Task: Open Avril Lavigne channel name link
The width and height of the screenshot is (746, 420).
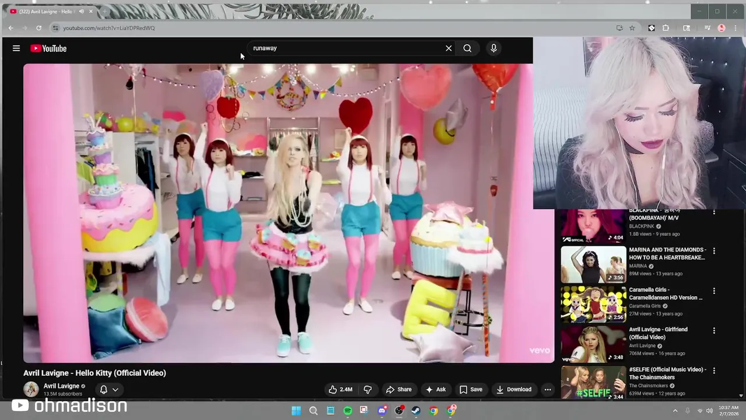Action: point(61,386)
